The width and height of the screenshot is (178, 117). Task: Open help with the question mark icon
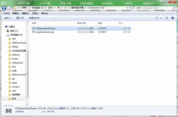(x=173, y=18)
